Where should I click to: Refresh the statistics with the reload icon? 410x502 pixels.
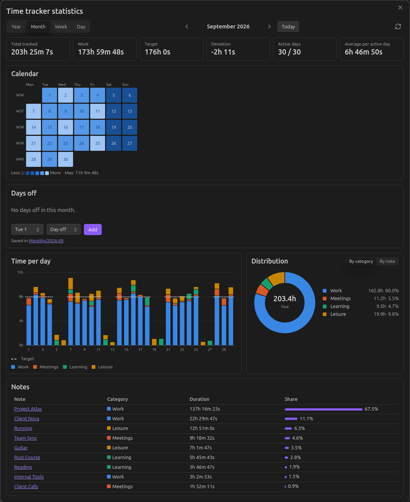[398, 26]
